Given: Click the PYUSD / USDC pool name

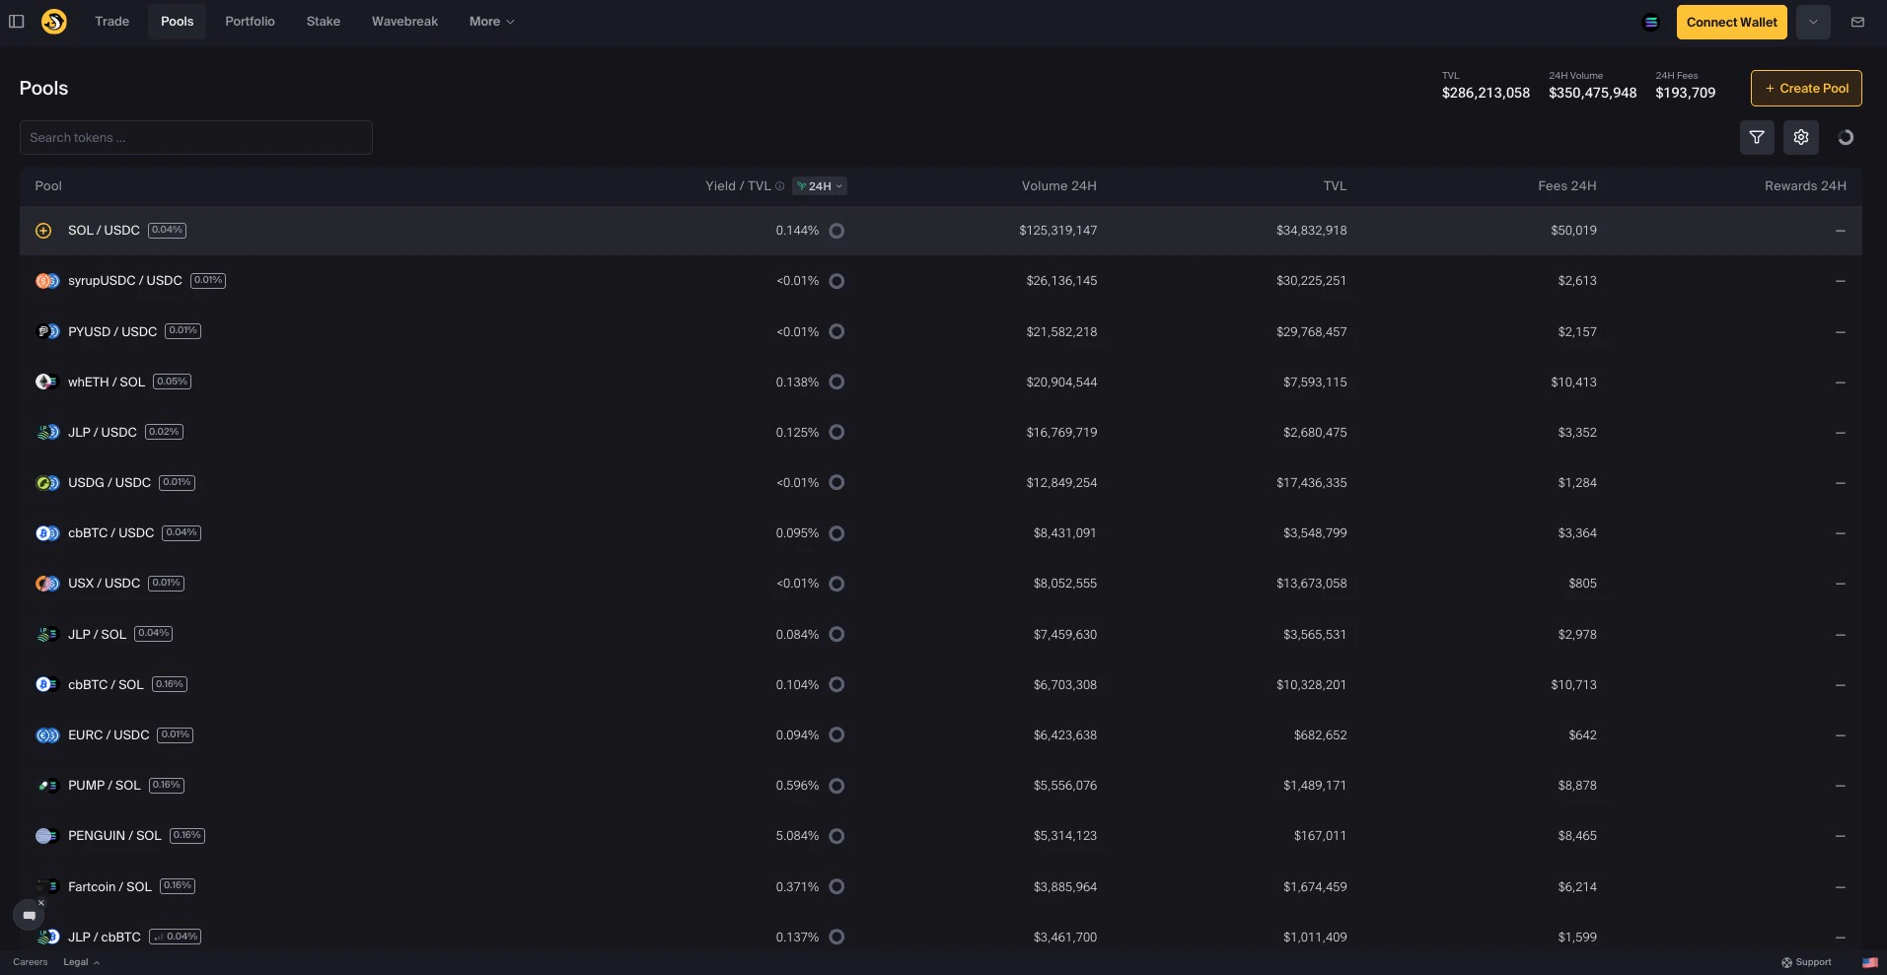Looking at the screenshot, I should pyautogui.click(x=112, y=331).
